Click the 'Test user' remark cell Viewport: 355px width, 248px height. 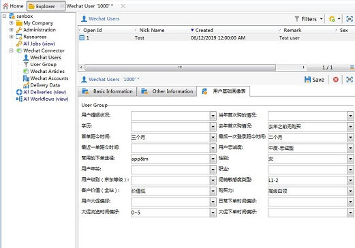coord(290,38)
